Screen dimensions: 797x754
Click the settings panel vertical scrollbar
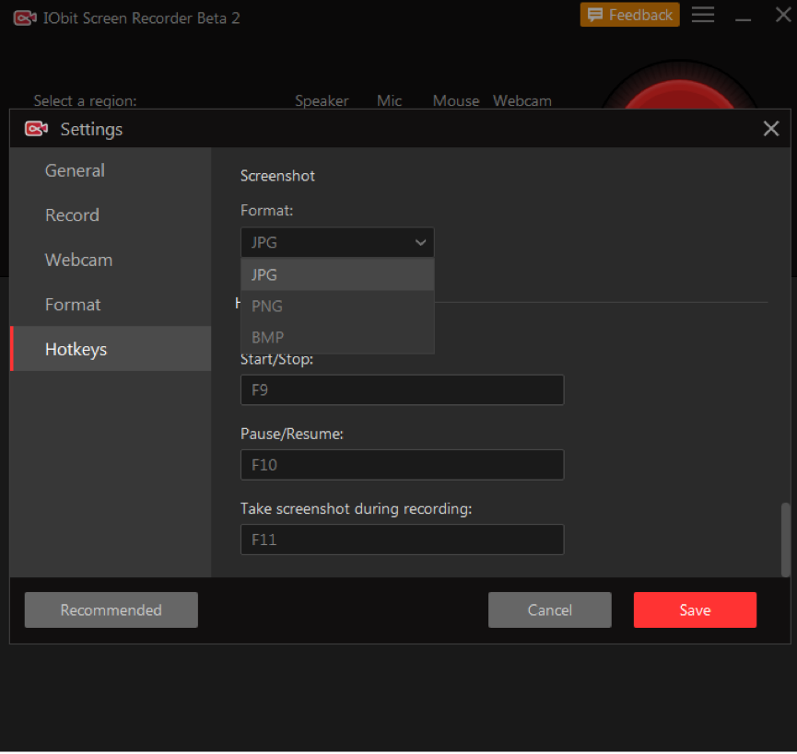(785, 539)
